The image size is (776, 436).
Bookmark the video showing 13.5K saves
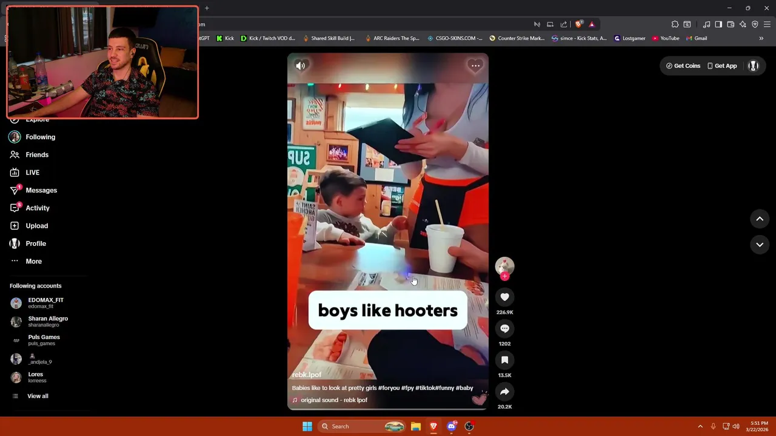[504, 360]
